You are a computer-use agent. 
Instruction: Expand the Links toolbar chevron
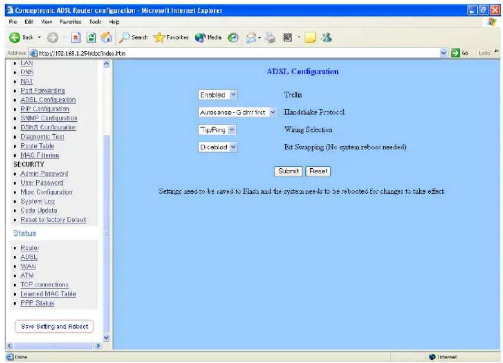497,51
